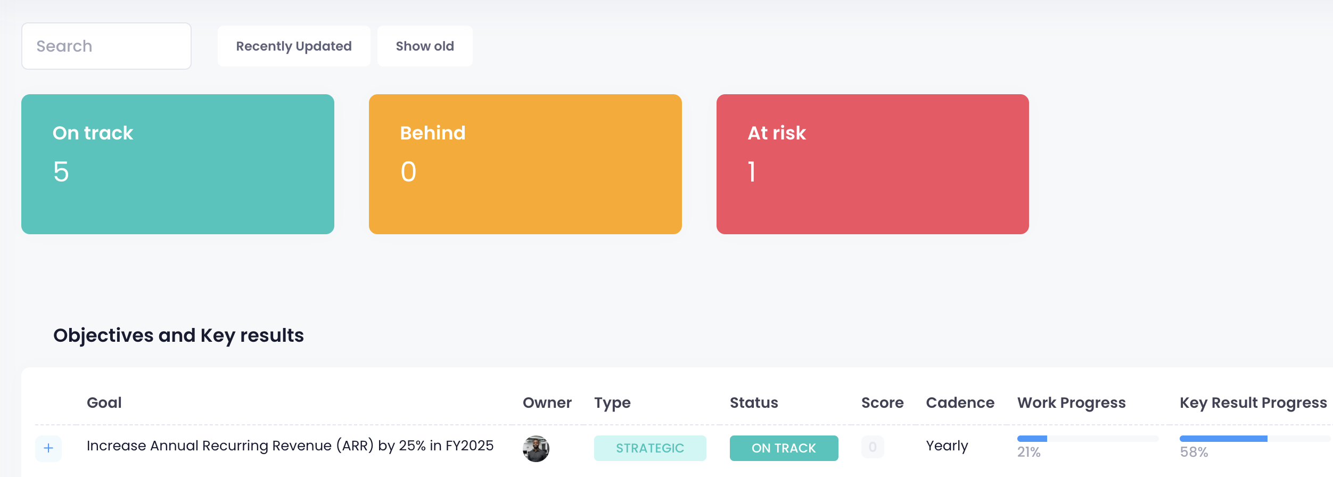Open the Behind summary card

(x=525, y=163)
